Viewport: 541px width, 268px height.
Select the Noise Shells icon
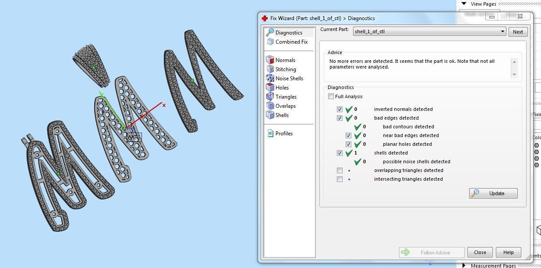coord(270,79)
